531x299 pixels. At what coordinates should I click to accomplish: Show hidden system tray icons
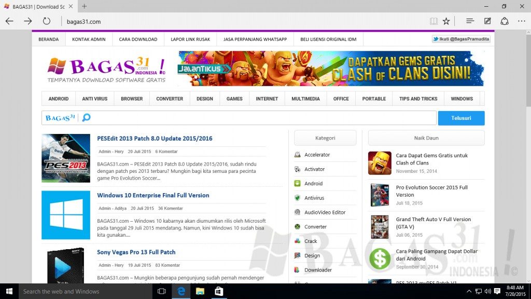tap(469, 291)
